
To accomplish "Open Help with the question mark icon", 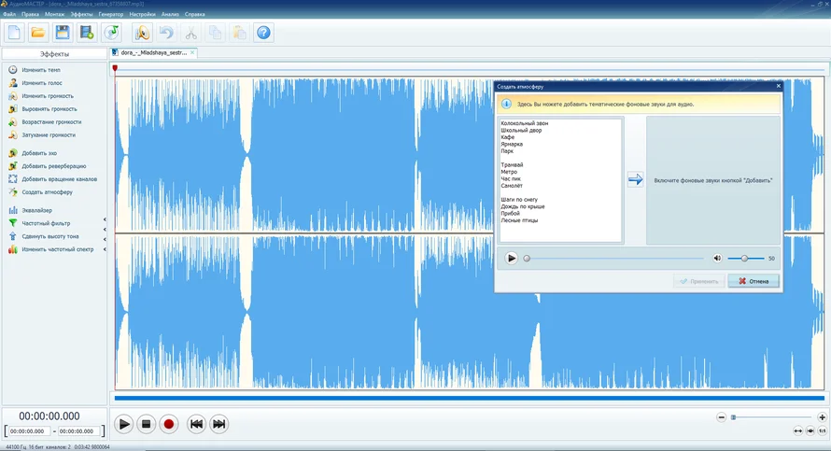I will pyautogui.click(x=263, y=33).
